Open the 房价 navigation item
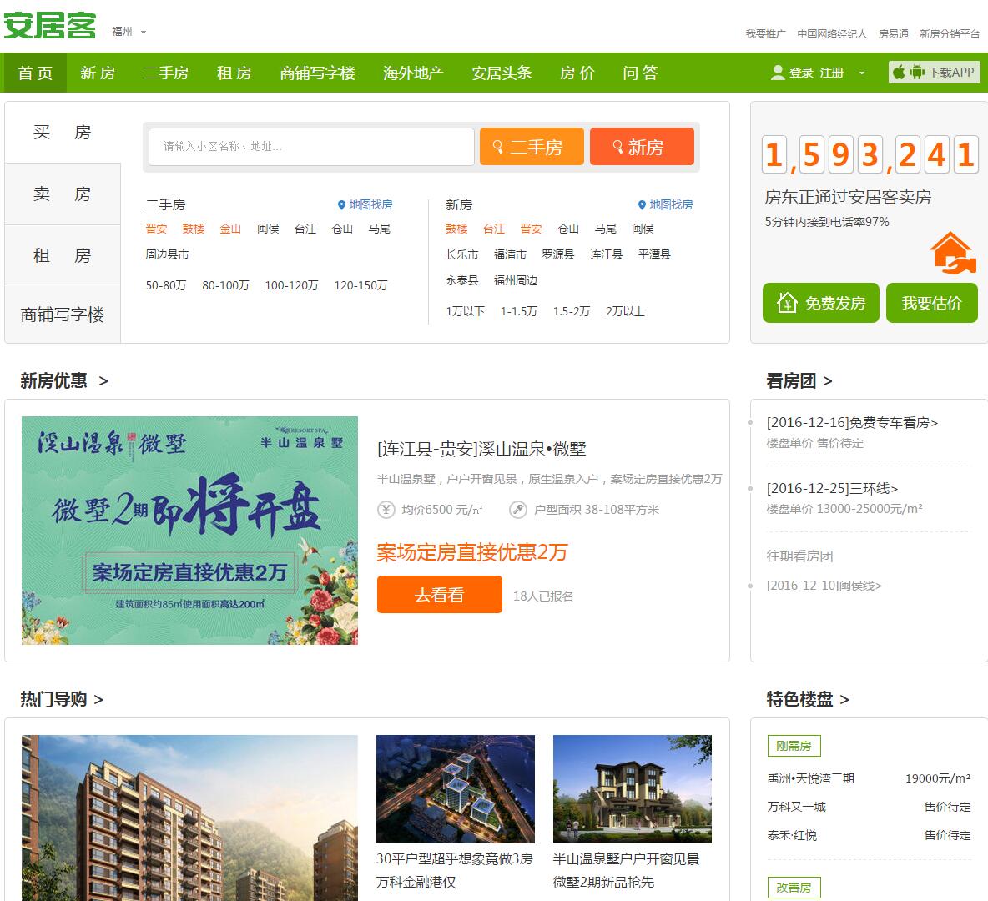988x901 pixels. click(x=577, y=73)
